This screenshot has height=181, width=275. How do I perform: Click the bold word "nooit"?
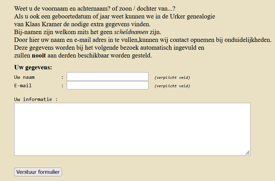tap(39, 56)
